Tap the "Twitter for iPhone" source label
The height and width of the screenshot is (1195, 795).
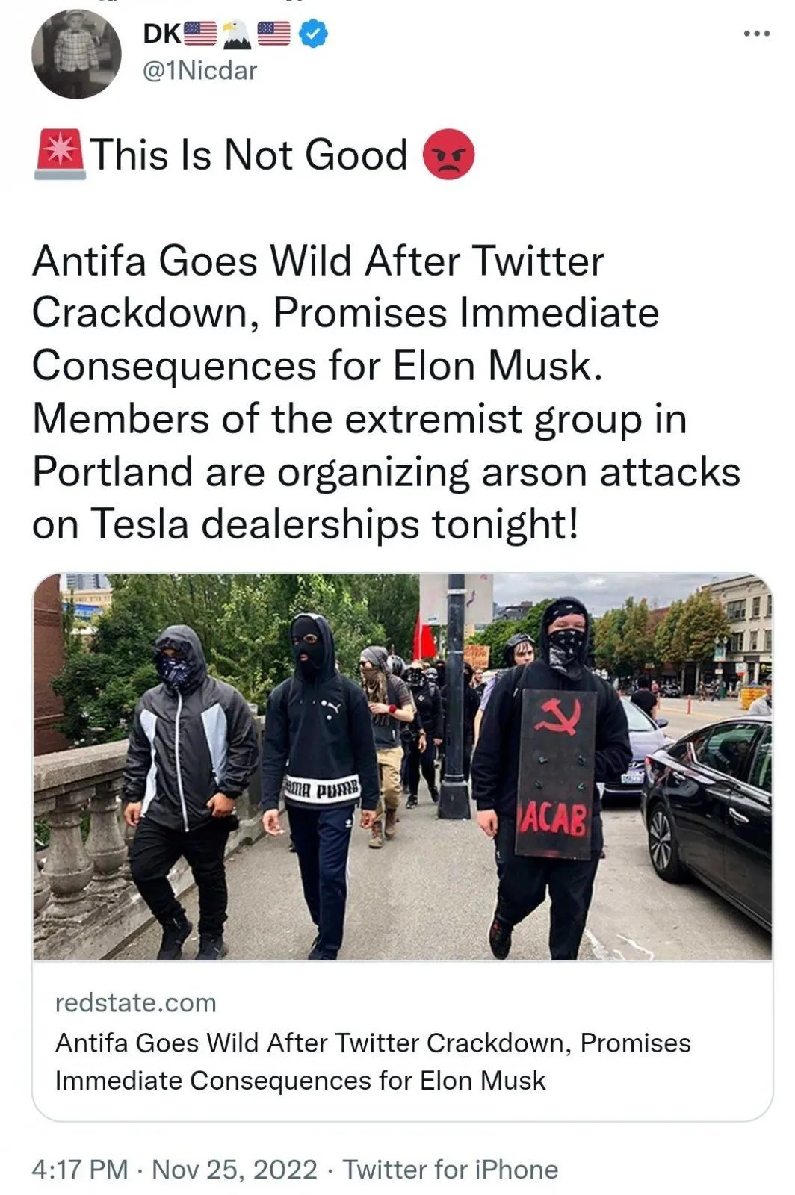coord(451,1169)
